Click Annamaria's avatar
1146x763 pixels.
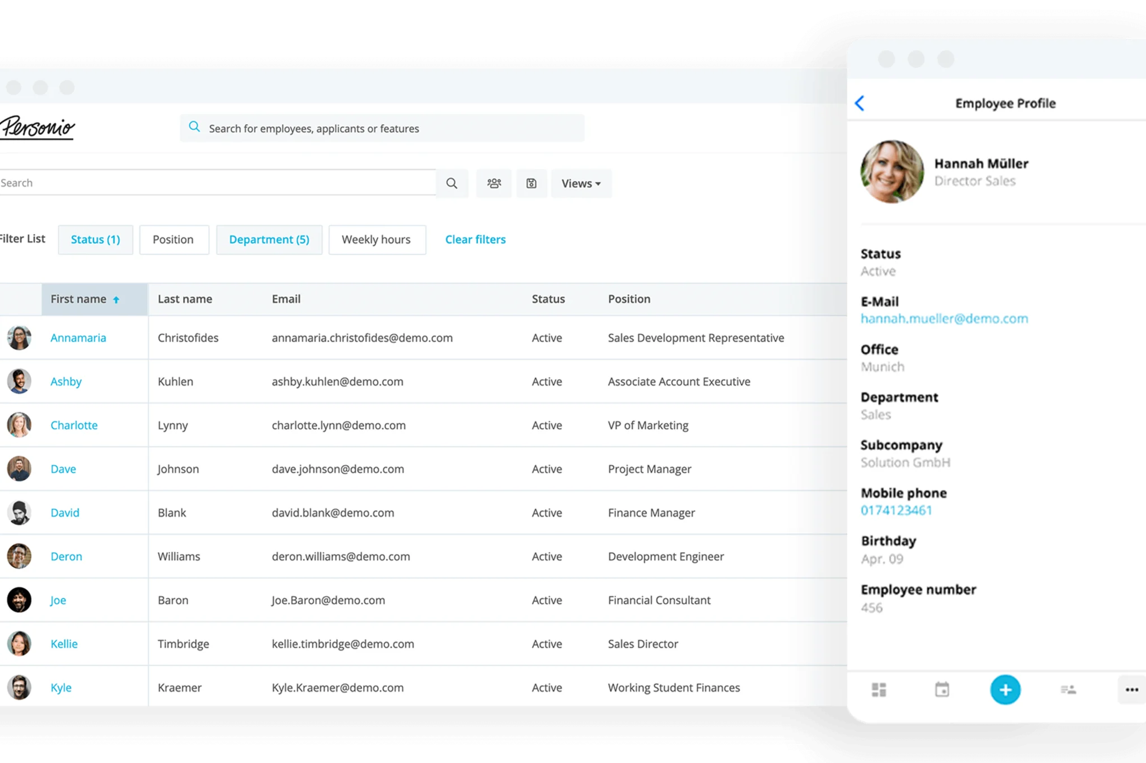[19, 338]
